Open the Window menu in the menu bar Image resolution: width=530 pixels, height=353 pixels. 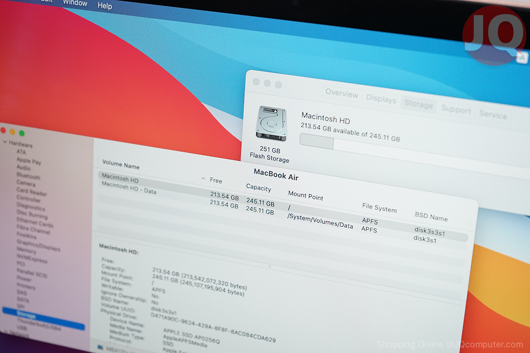click(75, 2)
